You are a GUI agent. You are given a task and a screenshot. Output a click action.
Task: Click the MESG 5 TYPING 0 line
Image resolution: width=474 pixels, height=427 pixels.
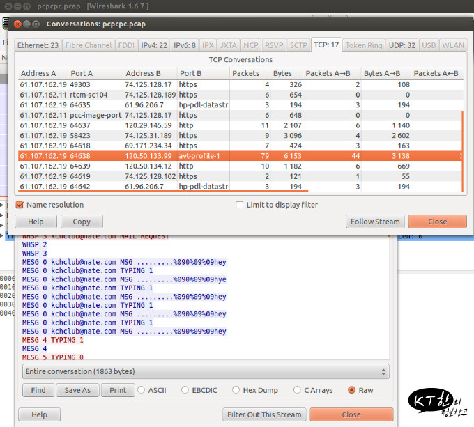52,357
